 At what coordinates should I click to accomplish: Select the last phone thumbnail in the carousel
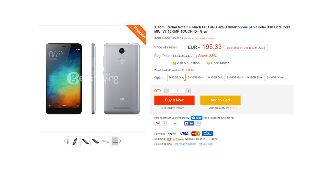[x=115, y=141]
